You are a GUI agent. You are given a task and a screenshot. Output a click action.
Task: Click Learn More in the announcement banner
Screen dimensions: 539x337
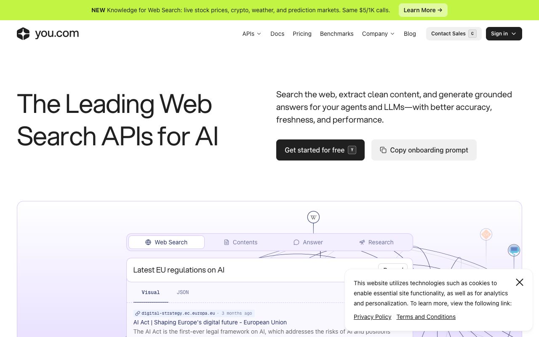coord(423,10)
